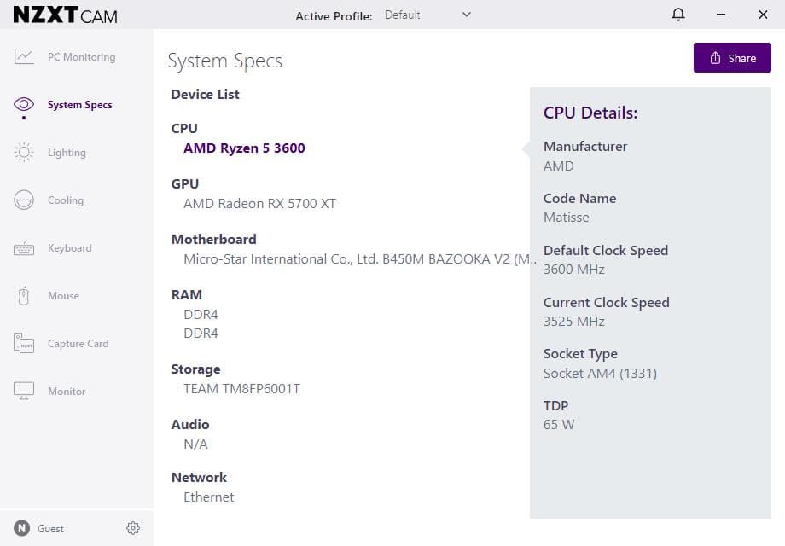The image size is (785, 546).
Task: Open notifications bell
Action: [677, 15]
